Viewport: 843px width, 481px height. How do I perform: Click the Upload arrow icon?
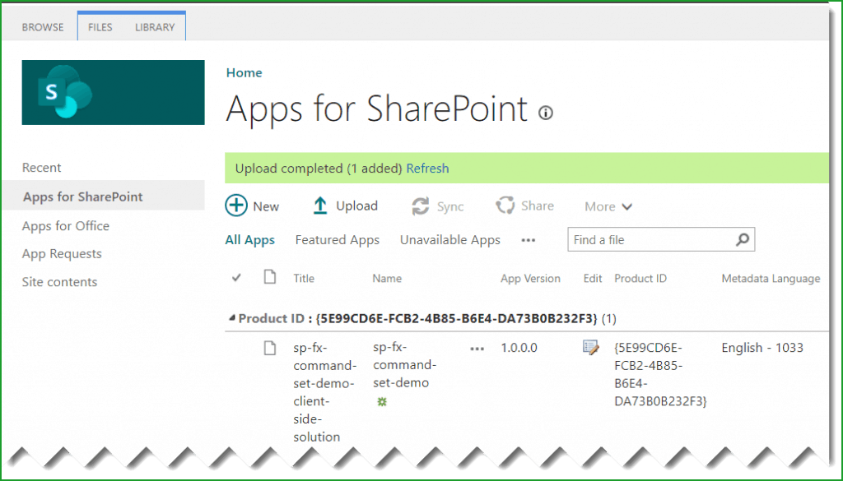coord(320,206)
